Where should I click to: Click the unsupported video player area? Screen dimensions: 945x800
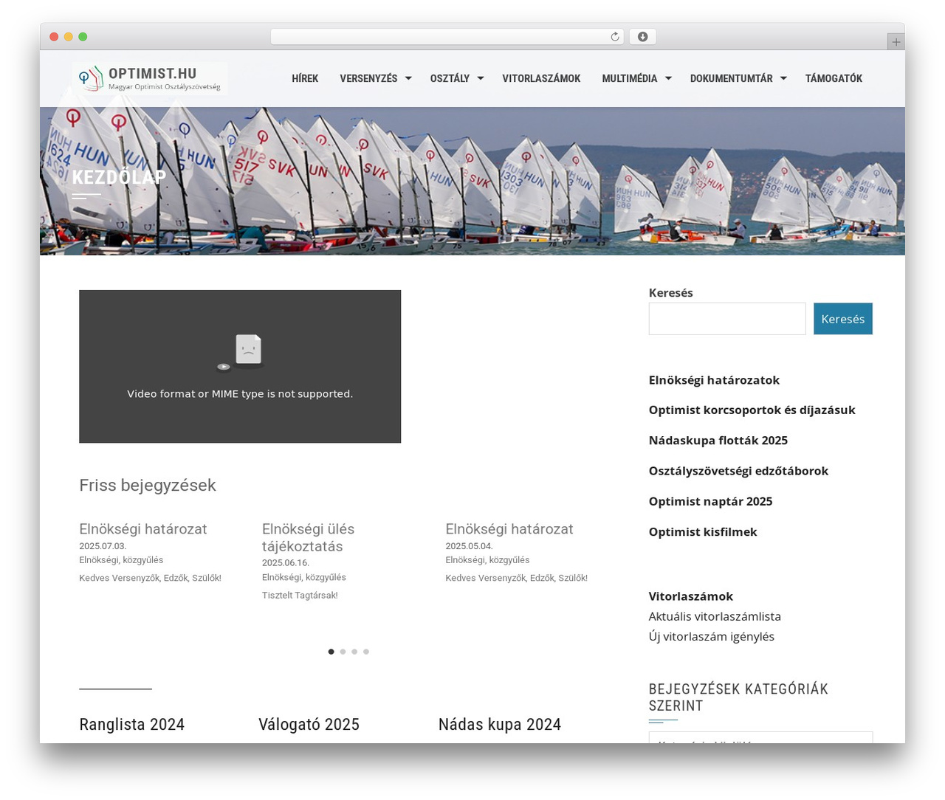240,367
